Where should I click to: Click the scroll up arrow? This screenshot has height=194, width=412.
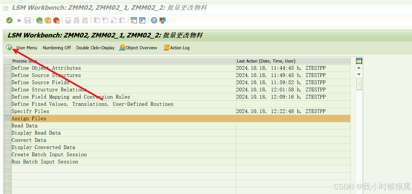click(x=359, y=68)
